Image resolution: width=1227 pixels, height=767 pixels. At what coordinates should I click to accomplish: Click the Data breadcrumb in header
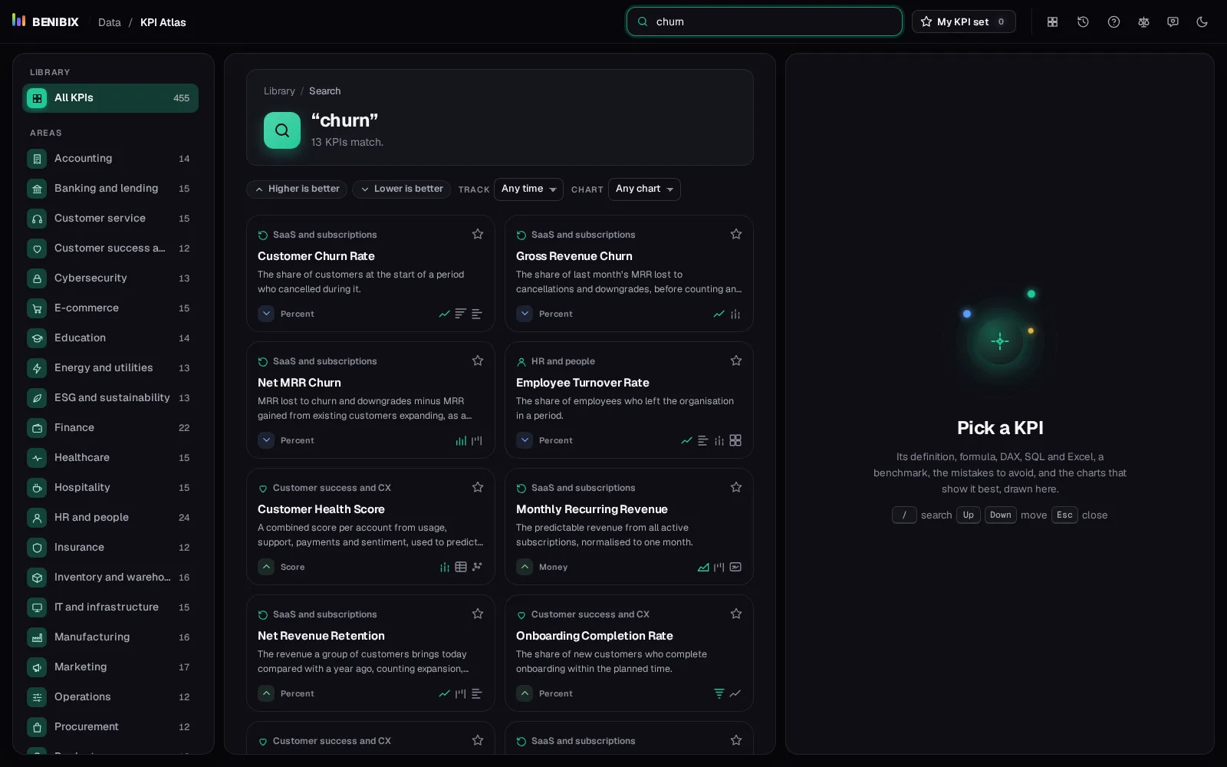(x=110, y=22)
